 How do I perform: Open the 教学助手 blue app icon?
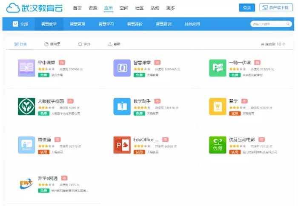coord(122,106)
